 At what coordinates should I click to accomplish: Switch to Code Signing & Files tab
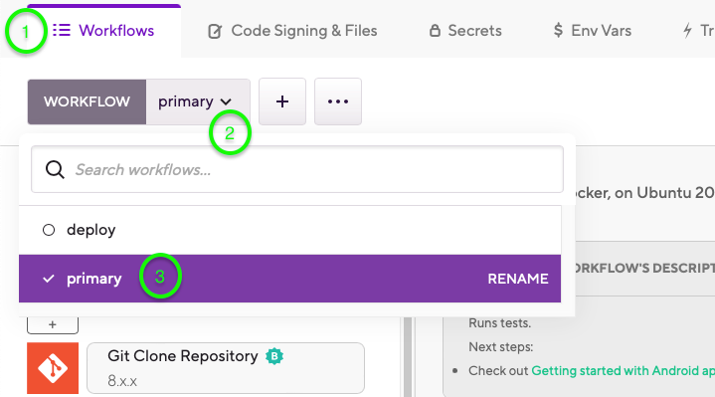(292, 31)
